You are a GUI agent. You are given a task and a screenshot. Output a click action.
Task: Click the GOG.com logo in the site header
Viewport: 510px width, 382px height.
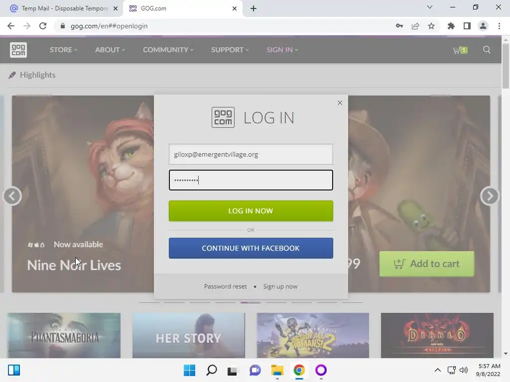point(18,50)
